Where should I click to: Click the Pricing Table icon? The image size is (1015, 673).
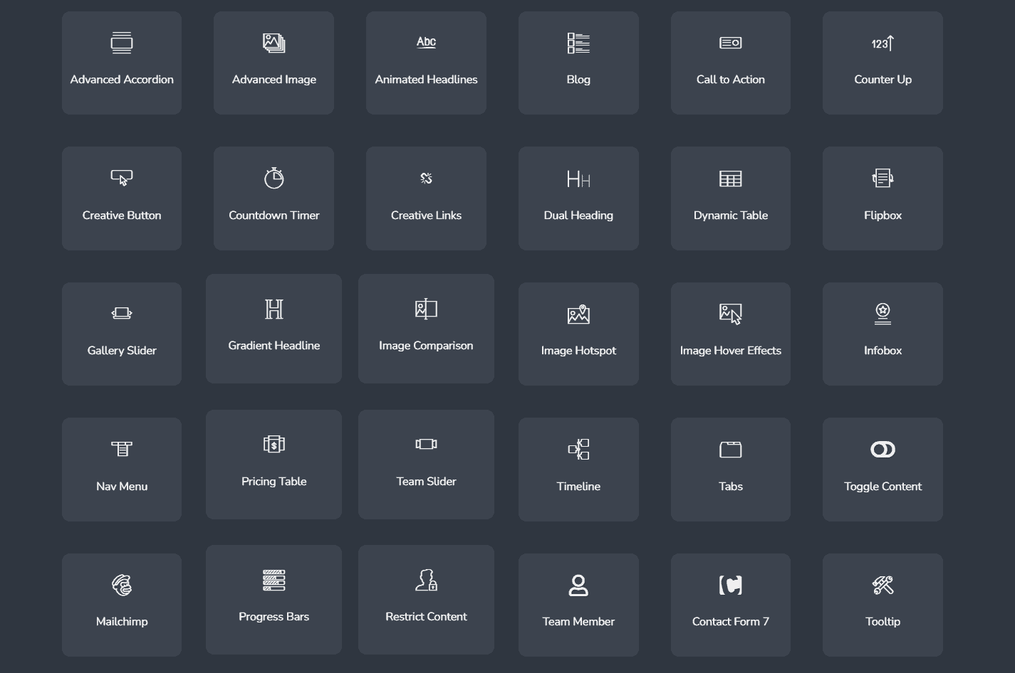[x=274, y=445]
